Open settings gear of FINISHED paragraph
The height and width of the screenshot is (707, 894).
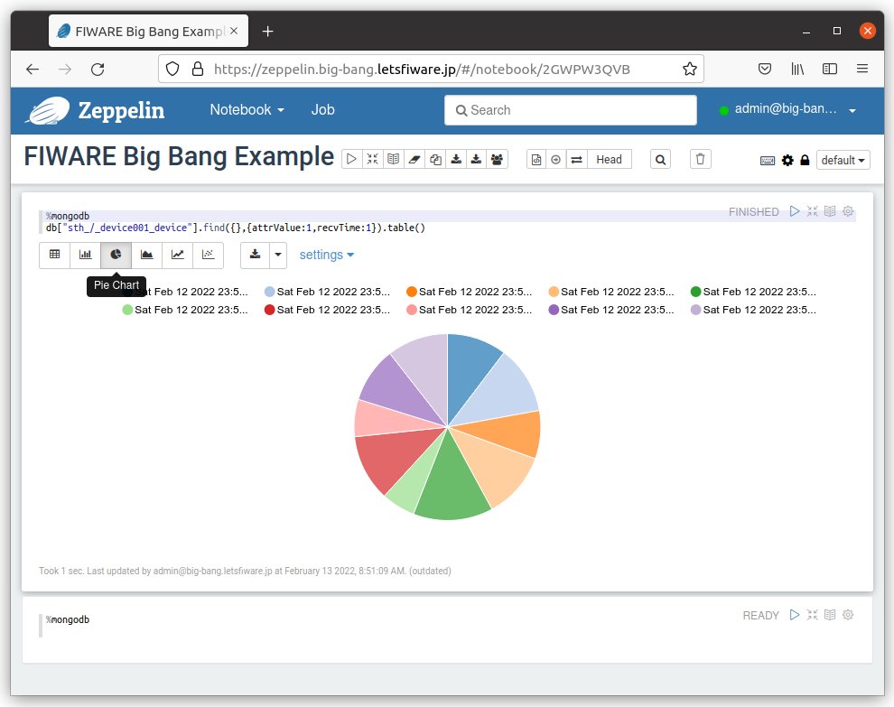click(x=848, y=211)
